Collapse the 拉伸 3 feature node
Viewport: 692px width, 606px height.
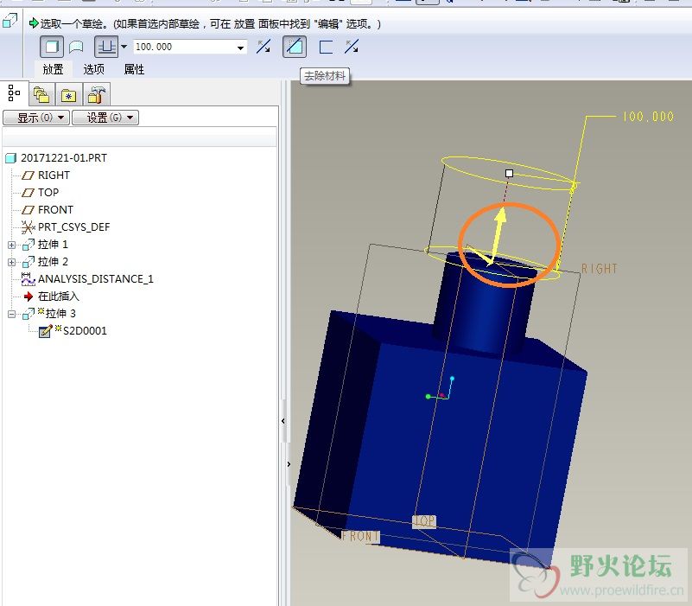(x=11, y=314)
